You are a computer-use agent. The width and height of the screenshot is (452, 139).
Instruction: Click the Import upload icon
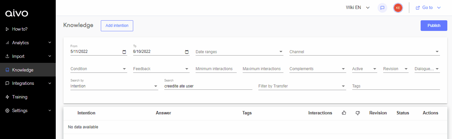coord(7,57)
